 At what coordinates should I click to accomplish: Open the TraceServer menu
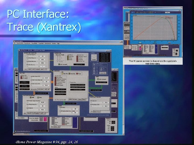tap(27, 44)
